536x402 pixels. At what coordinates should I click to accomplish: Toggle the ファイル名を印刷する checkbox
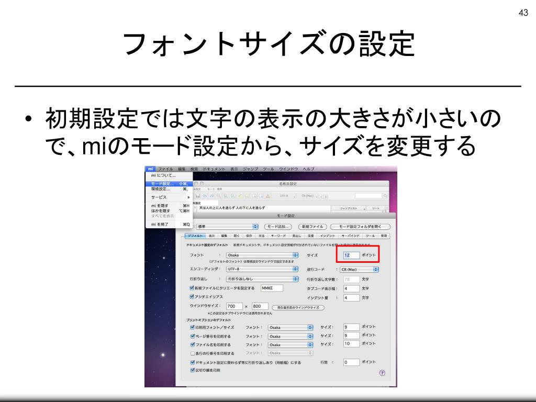[193, 344]
